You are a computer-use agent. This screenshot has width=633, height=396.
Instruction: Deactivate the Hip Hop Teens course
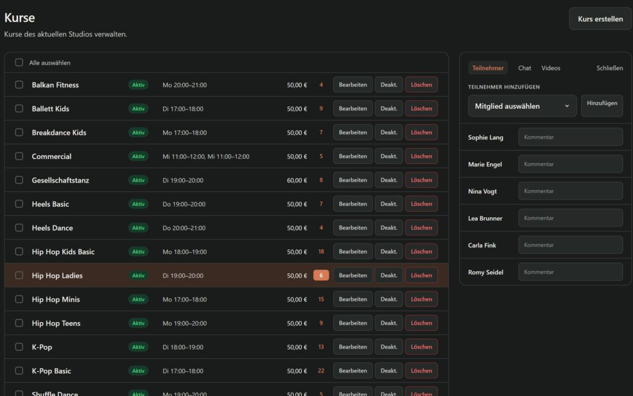point(389,323)
